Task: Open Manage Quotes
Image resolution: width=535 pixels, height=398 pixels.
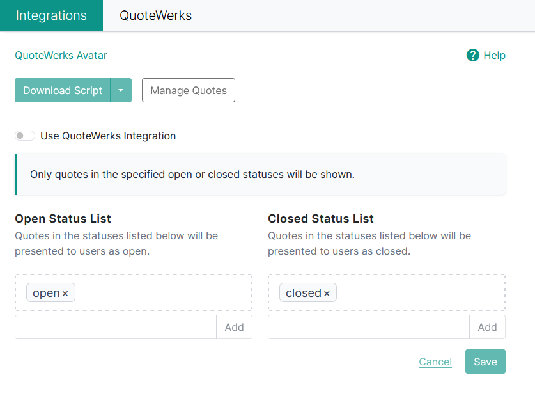Action: pos(189,90)
